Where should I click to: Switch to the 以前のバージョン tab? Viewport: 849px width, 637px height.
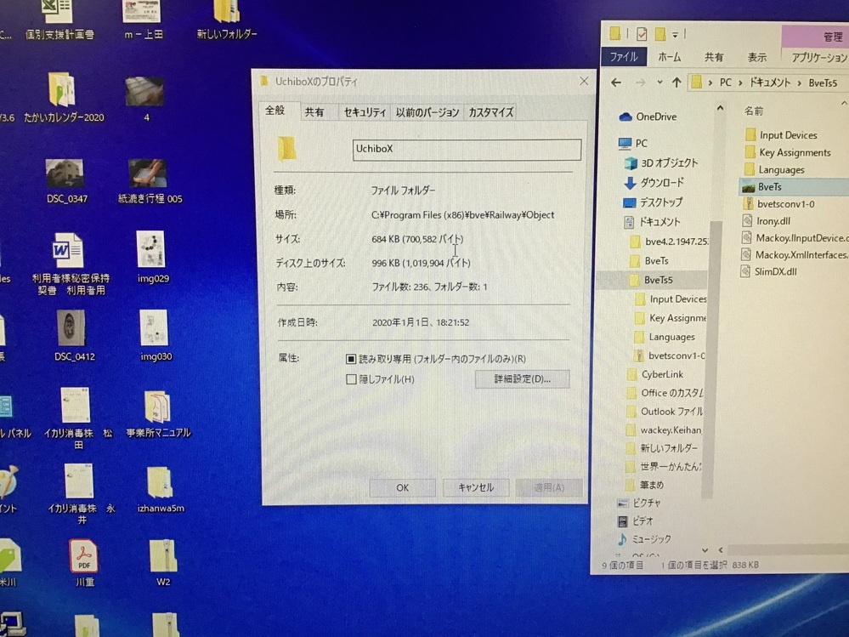(427, 112)
